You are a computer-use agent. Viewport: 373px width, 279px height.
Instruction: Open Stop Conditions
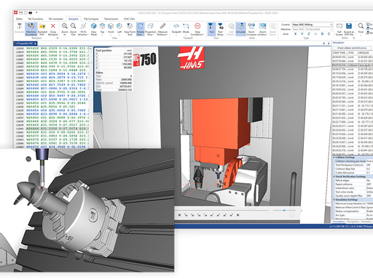coord(197,29)
